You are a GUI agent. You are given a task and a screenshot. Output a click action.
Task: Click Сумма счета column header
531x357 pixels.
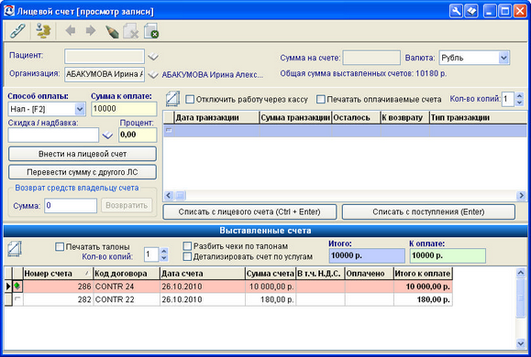point(271,274)
